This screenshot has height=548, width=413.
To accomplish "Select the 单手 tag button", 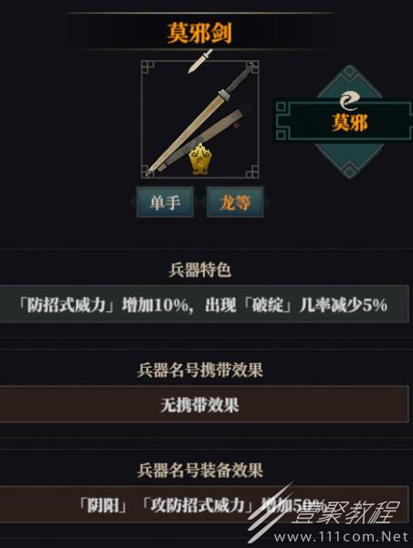I will pyautogui.click(x=164, y=202).
